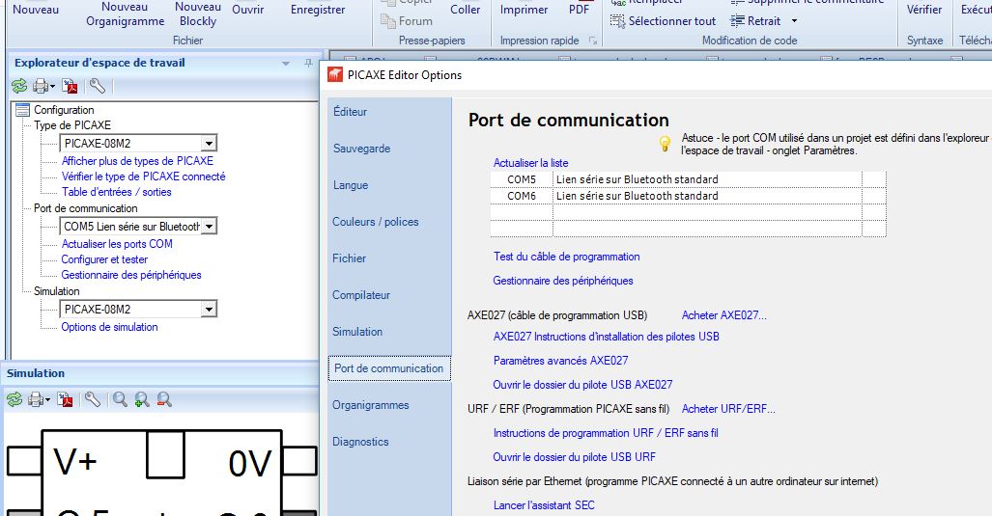Click the PICAXE Editor Options title icon
This screenshot has width=992, height=516.
334,74
